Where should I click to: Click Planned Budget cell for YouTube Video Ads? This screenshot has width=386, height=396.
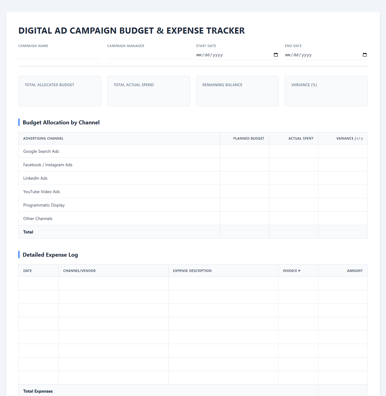tap(244, 192)
